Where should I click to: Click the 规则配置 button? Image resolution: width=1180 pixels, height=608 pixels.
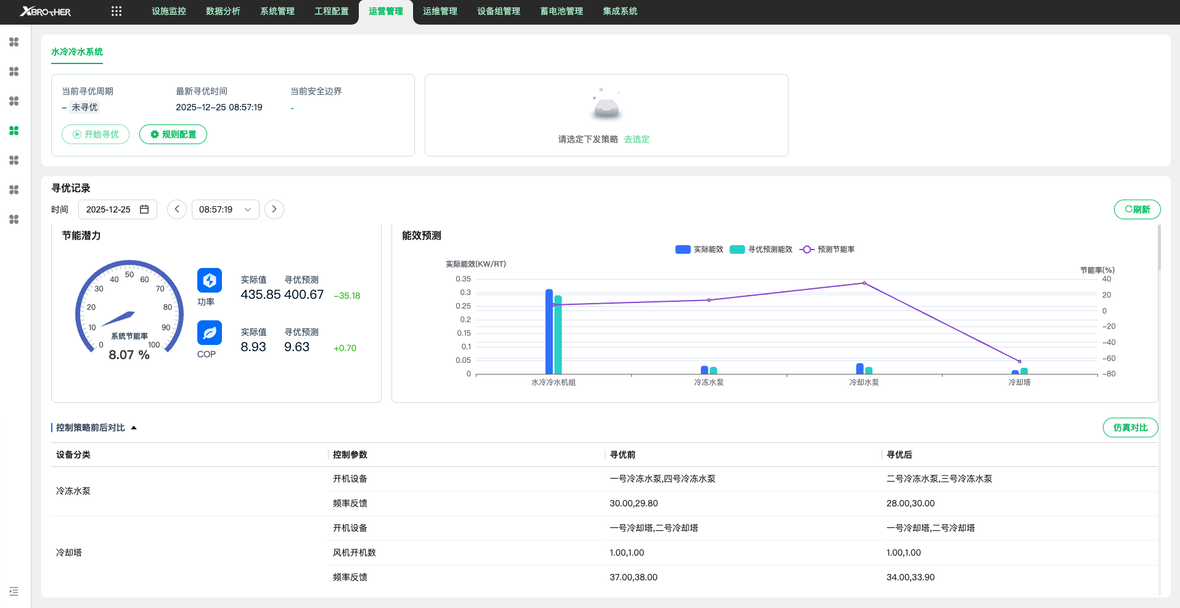click(x=173, y=134)
